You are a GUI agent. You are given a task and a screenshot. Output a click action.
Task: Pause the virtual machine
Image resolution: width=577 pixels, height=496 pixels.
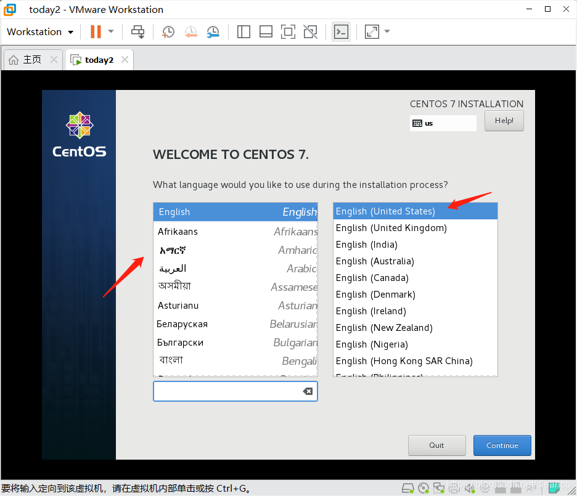coord(96,31)
